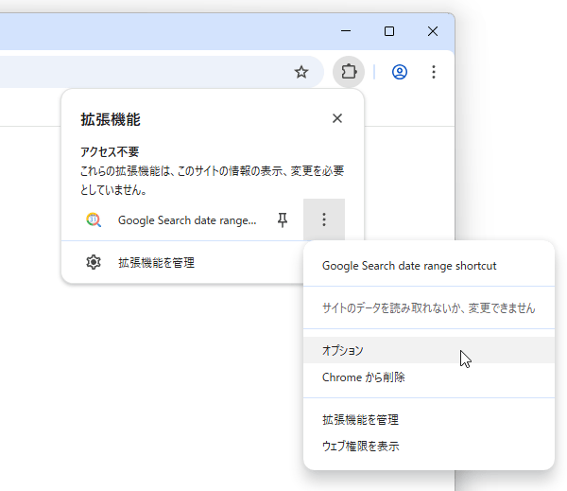
Task: Open Chrome's three-dot main menu
Action: (434, 72)
